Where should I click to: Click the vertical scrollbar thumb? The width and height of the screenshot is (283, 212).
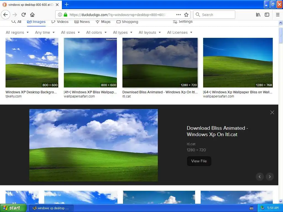coord(281,35)
